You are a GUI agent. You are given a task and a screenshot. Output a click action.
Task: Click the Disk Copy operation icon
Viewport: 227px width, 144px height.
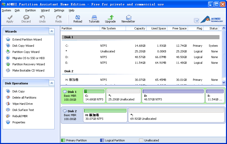click(x=8, y=91)
